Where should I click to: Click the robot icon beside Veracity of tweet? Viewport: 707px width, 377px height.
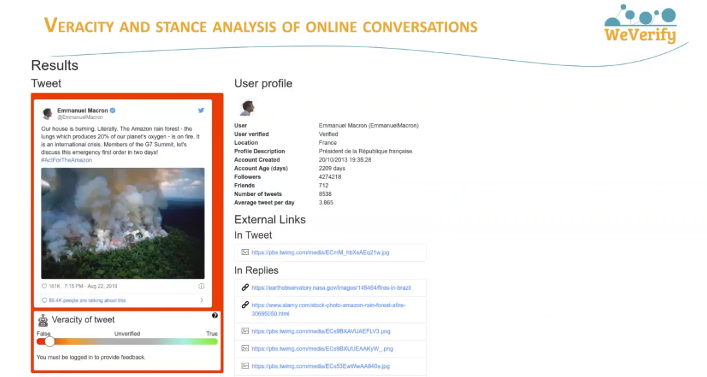[x=43, y=320]
